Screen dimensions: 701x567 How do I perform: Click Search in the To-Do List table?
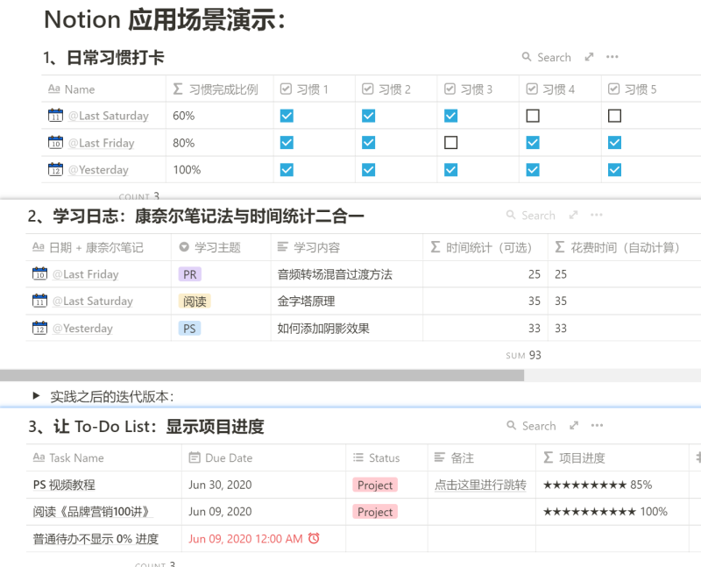[x=532, y=426]
